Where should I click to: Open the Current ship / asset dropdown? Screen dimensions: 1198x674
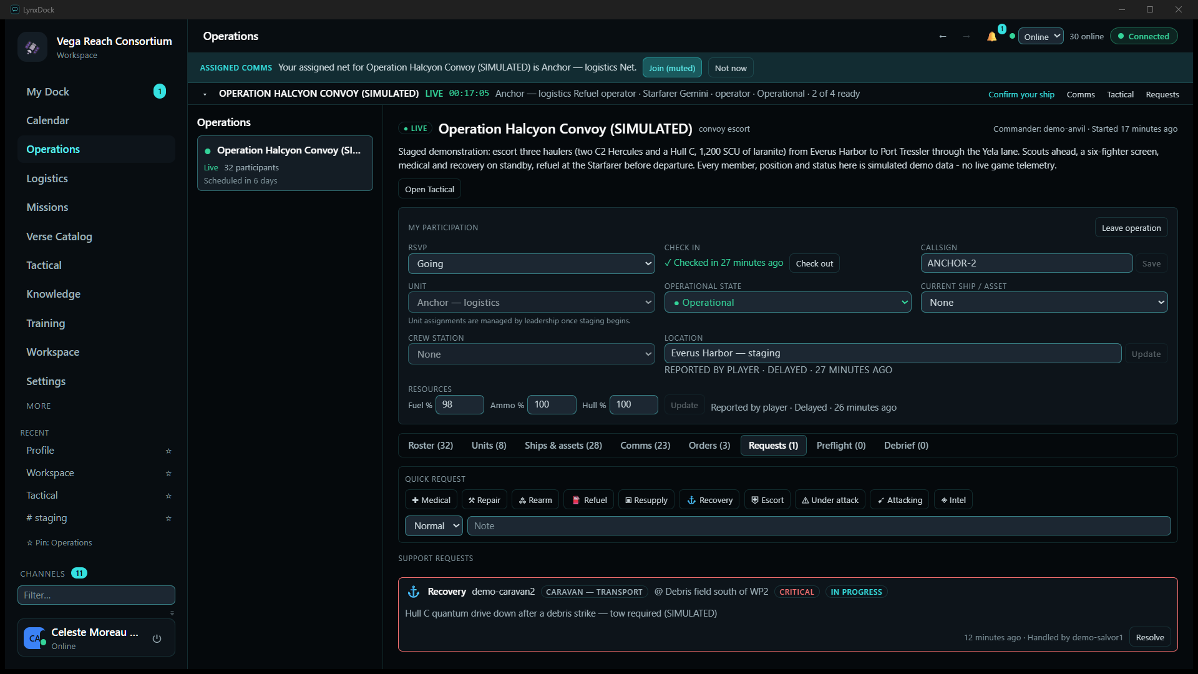1045,302
